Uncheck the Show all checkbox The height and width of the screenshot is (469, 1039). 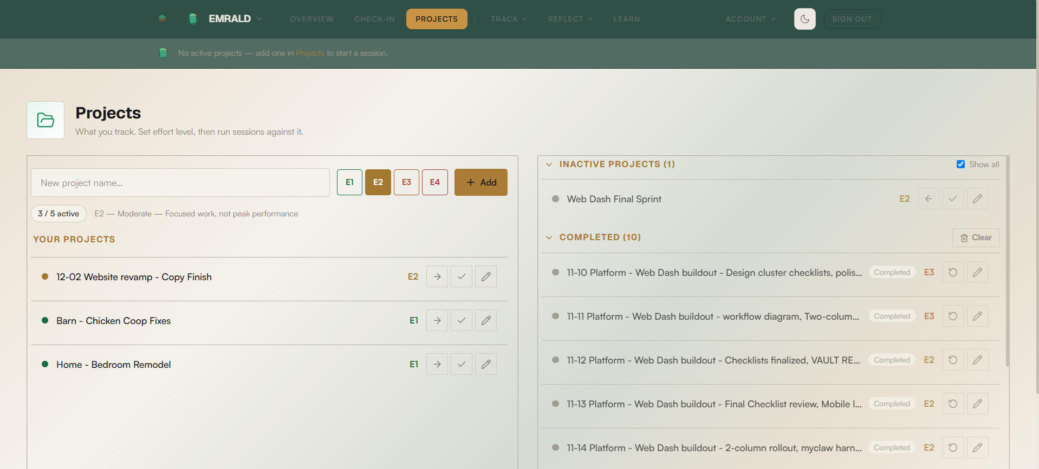click(960, 164)
